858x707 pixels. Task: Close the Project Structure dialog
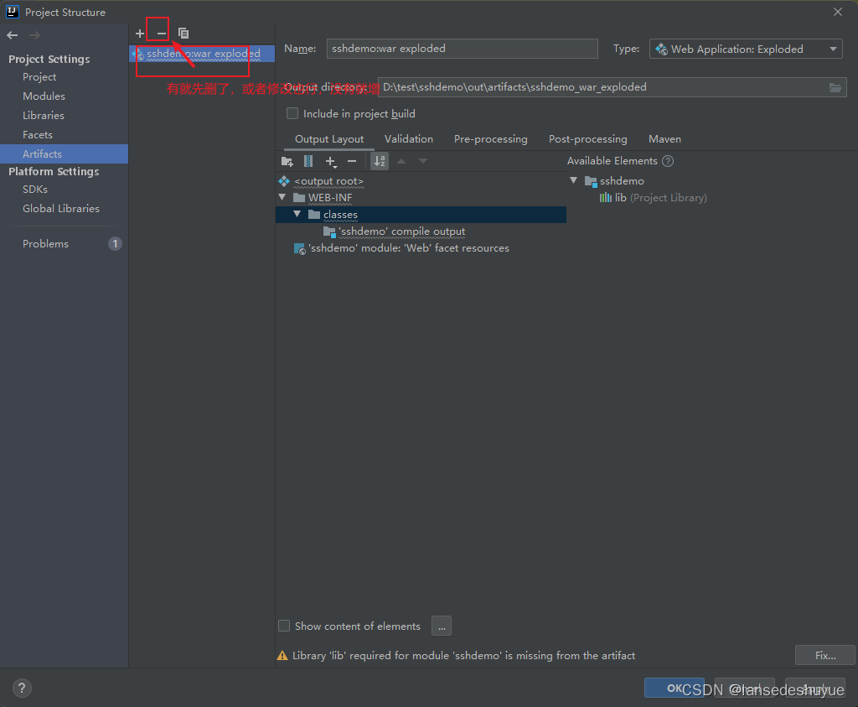pyautogui.click(x=838, y=12)
